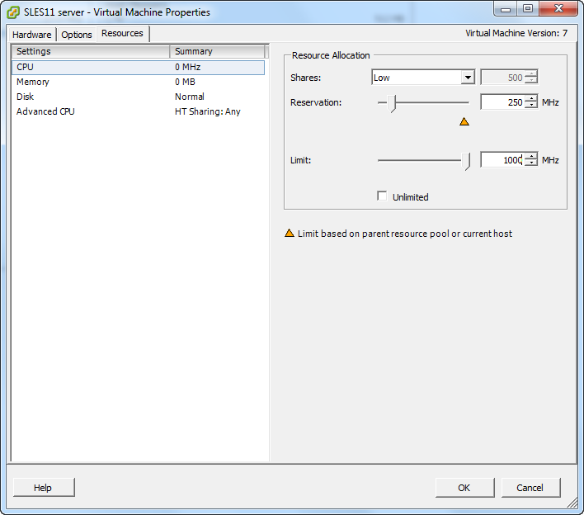Enable the Unlimited checkbox
Image resolution: width=584 pixels, height=515 pixels.
coord(382,196)
